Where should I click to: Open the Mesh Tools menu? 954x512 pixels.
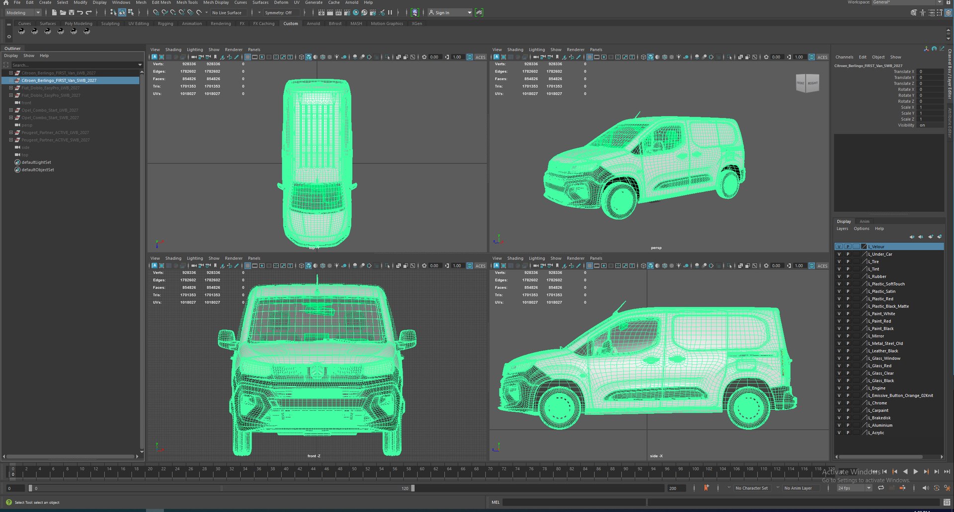(187, 2)
